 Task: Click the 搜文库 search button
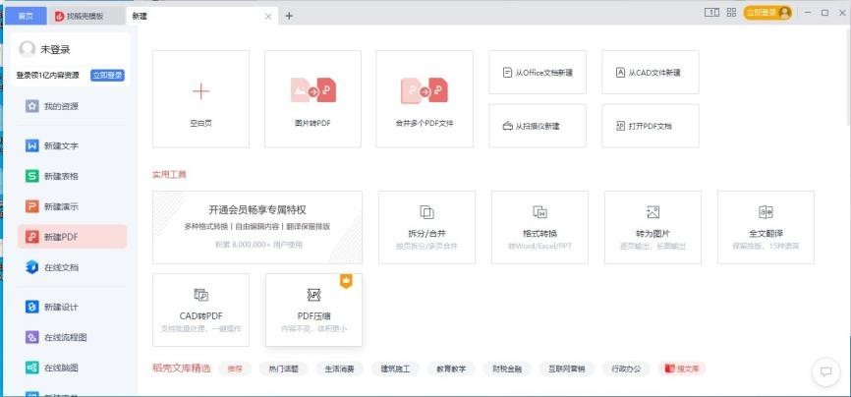[682, 369]
